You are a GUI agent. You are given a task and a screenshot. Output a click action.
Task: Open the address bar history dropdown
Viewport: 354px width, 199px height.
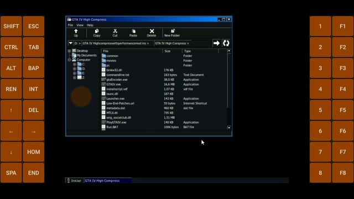pos(71,43)
